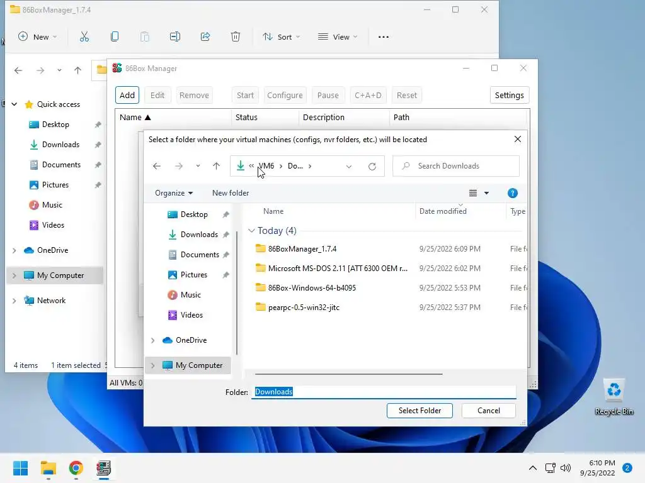Expand OneDrive in File Explorer sidebar
Screen dimensions: 645x483
click(14, 250)
